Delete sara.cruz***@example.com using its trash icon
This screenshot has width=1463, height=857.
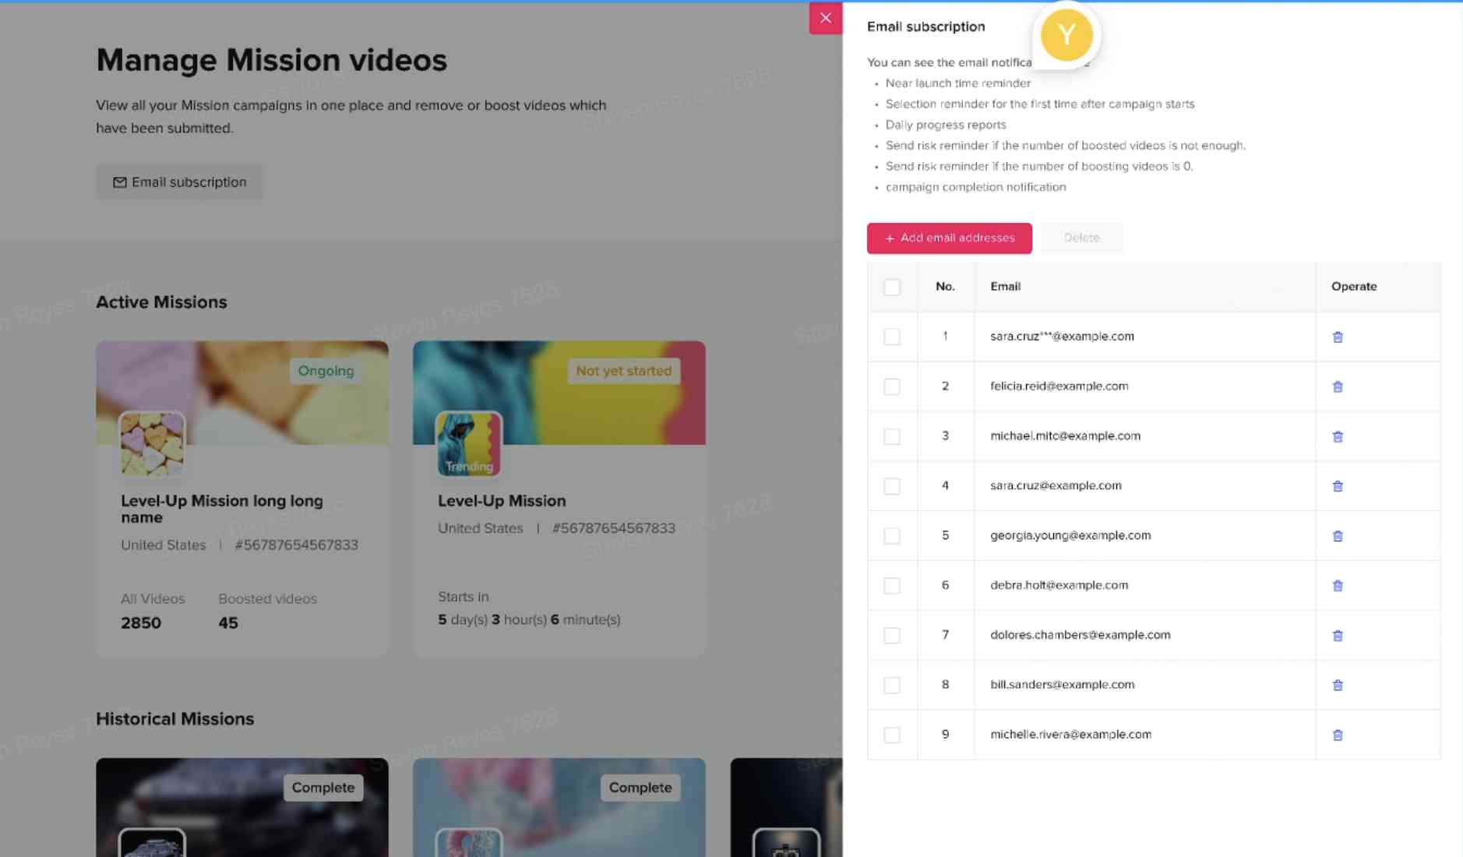pyautogui.click(x=1338, y=337)
